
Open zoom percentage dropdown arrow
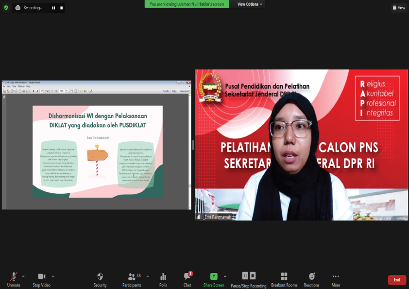[67, 91]
